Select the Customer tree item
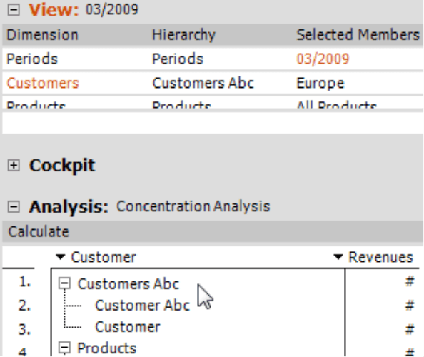The image size is (424, 357). (x=127, y=327)
